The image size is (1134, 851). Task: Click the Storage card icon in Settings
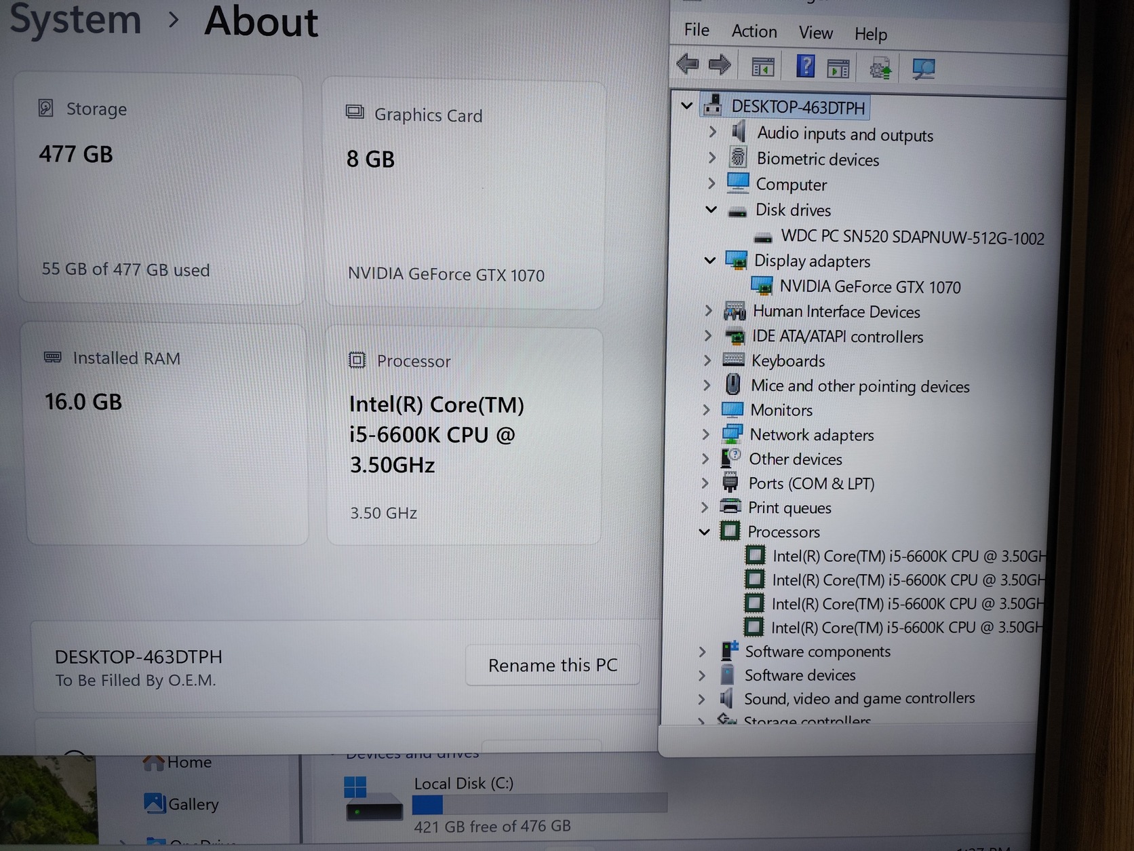point(45,108)
